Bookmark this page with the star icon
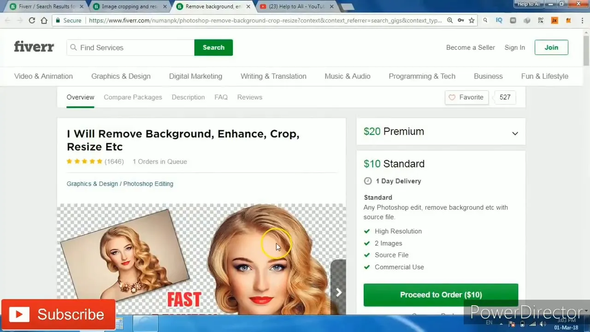 pyautogui.click(x=472, y=20)
